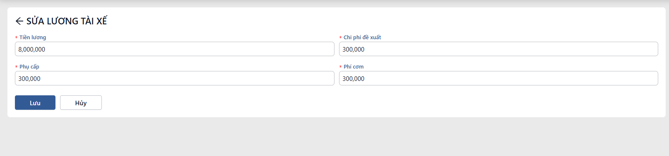The height and width of the screenshot is (156, 669).
Task: Focus the Chi phí đề xuất input field
Action: pos(498,49)
